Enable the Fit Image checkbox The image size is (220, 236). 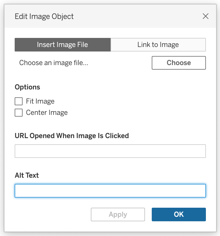[x=19, y=101]
